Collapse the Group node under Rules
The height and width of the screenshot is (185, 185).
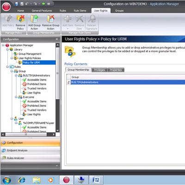click(x=12, y=71)
